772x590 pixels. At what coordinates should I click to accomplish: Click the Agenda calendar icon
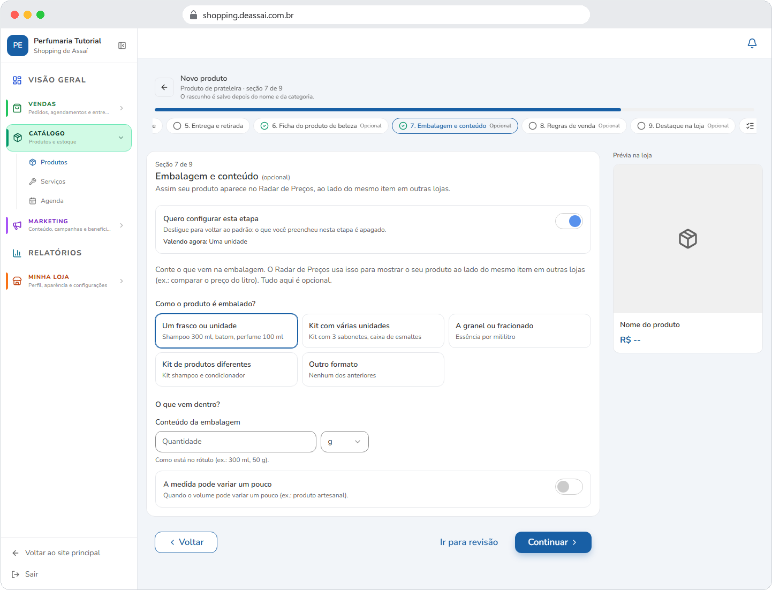click(33, 201)
